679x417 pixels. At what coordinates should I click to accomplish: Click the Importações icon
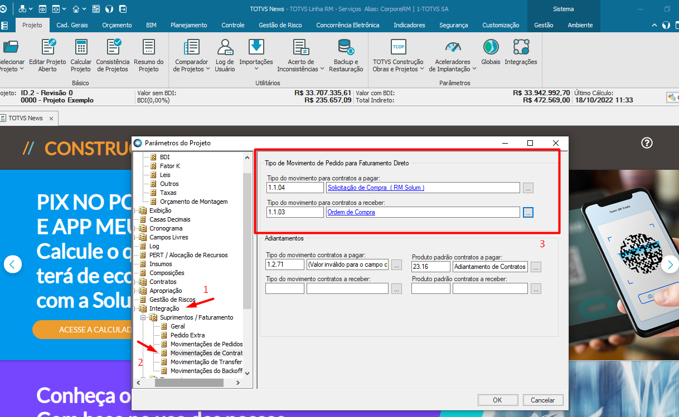coord(256,47)
